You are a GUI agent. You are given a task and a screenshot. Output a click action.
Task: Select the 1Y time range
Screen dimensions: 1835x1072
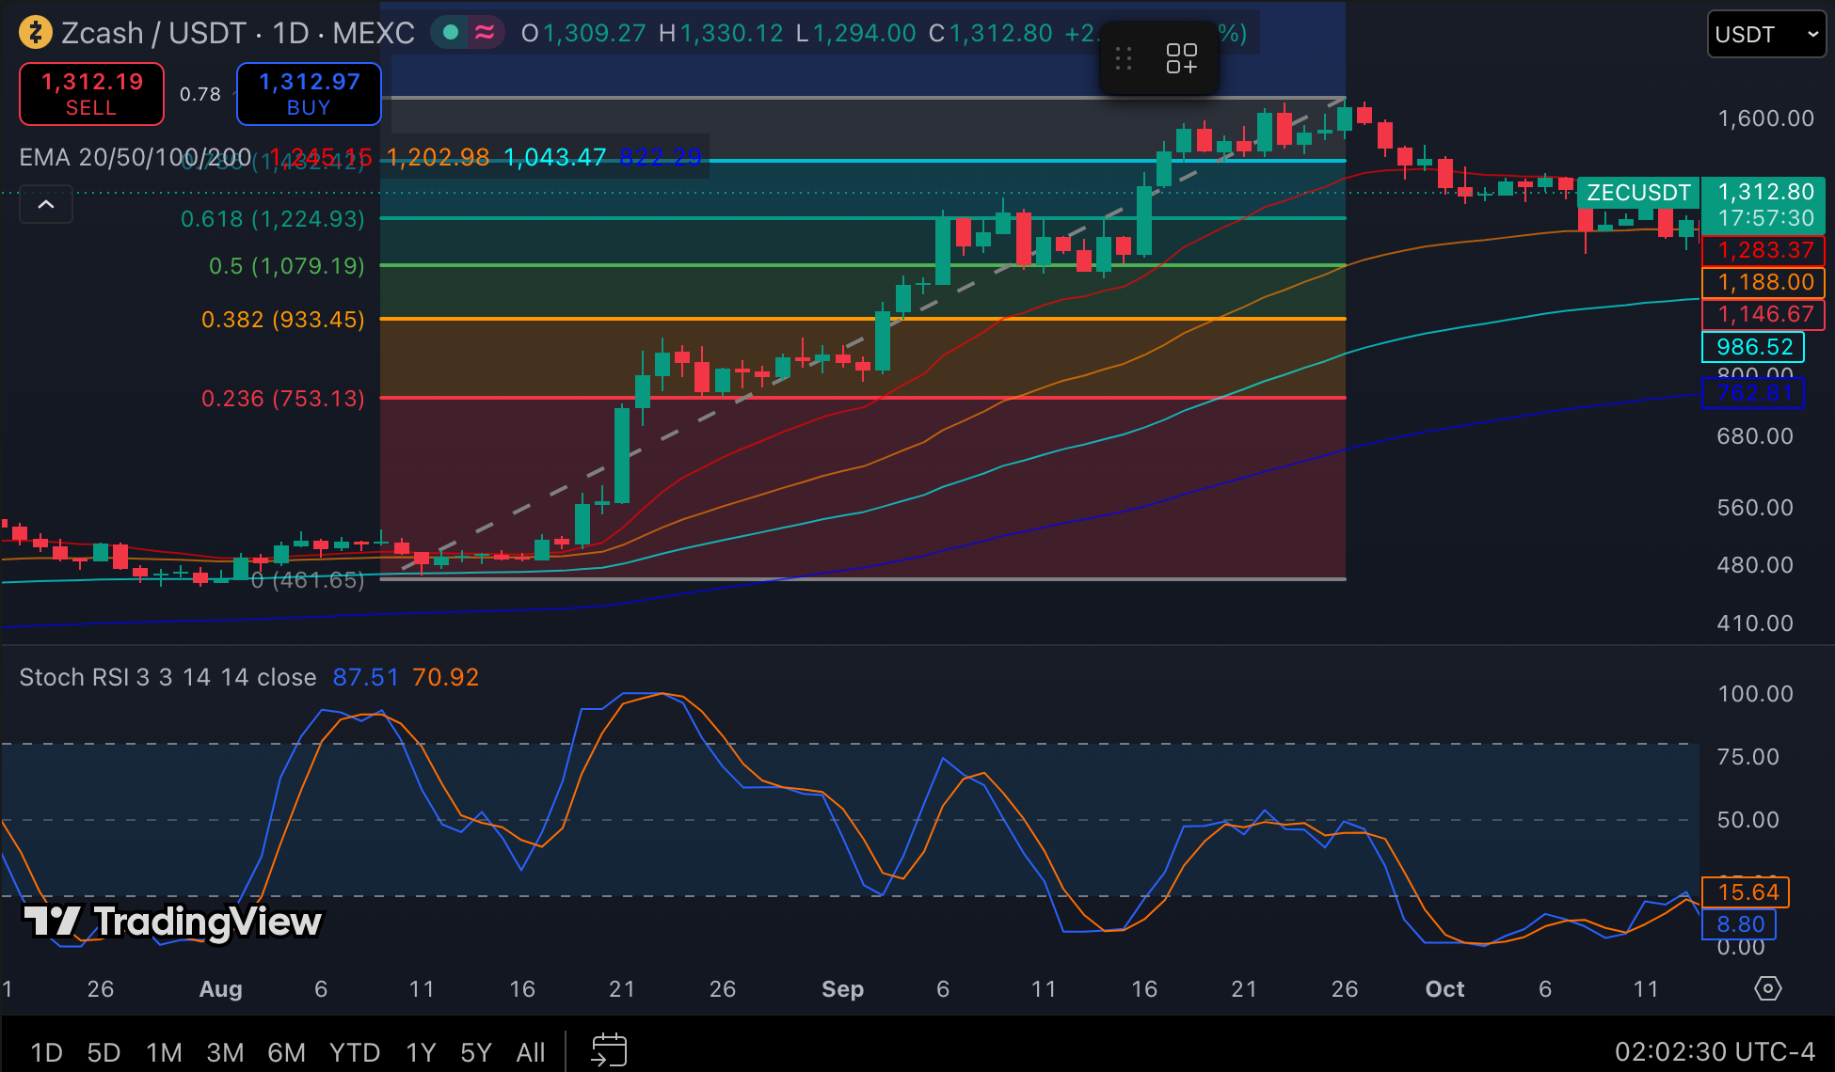pos(421,1052)
